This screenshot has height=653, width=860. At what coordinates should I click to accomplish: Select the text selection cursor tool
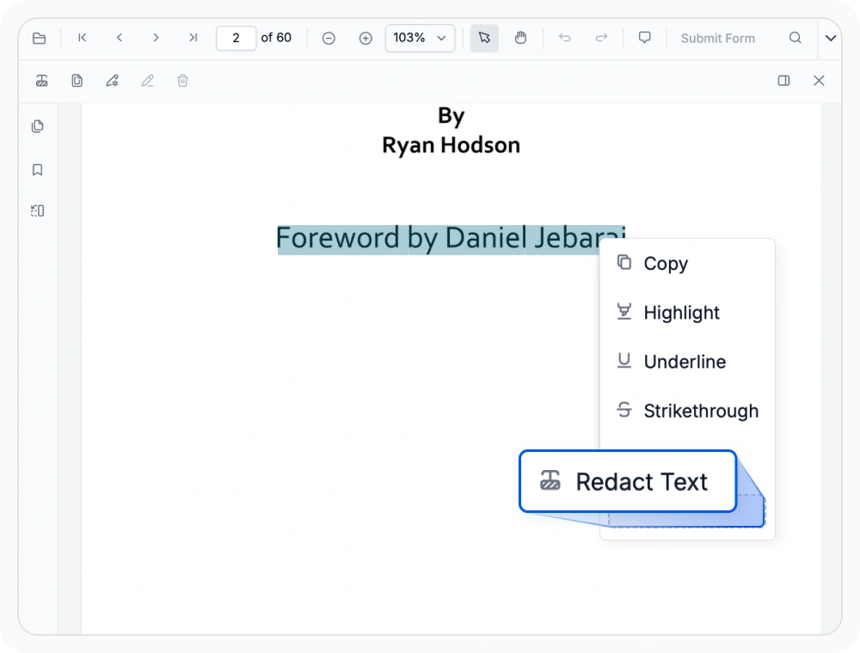[484, 38]
